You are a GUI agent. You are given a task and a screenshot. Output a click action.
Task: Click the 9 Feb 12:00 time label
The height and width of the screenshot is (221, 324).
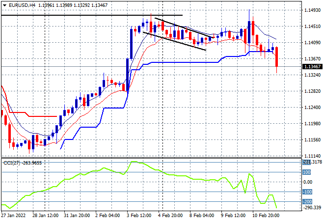233,216
